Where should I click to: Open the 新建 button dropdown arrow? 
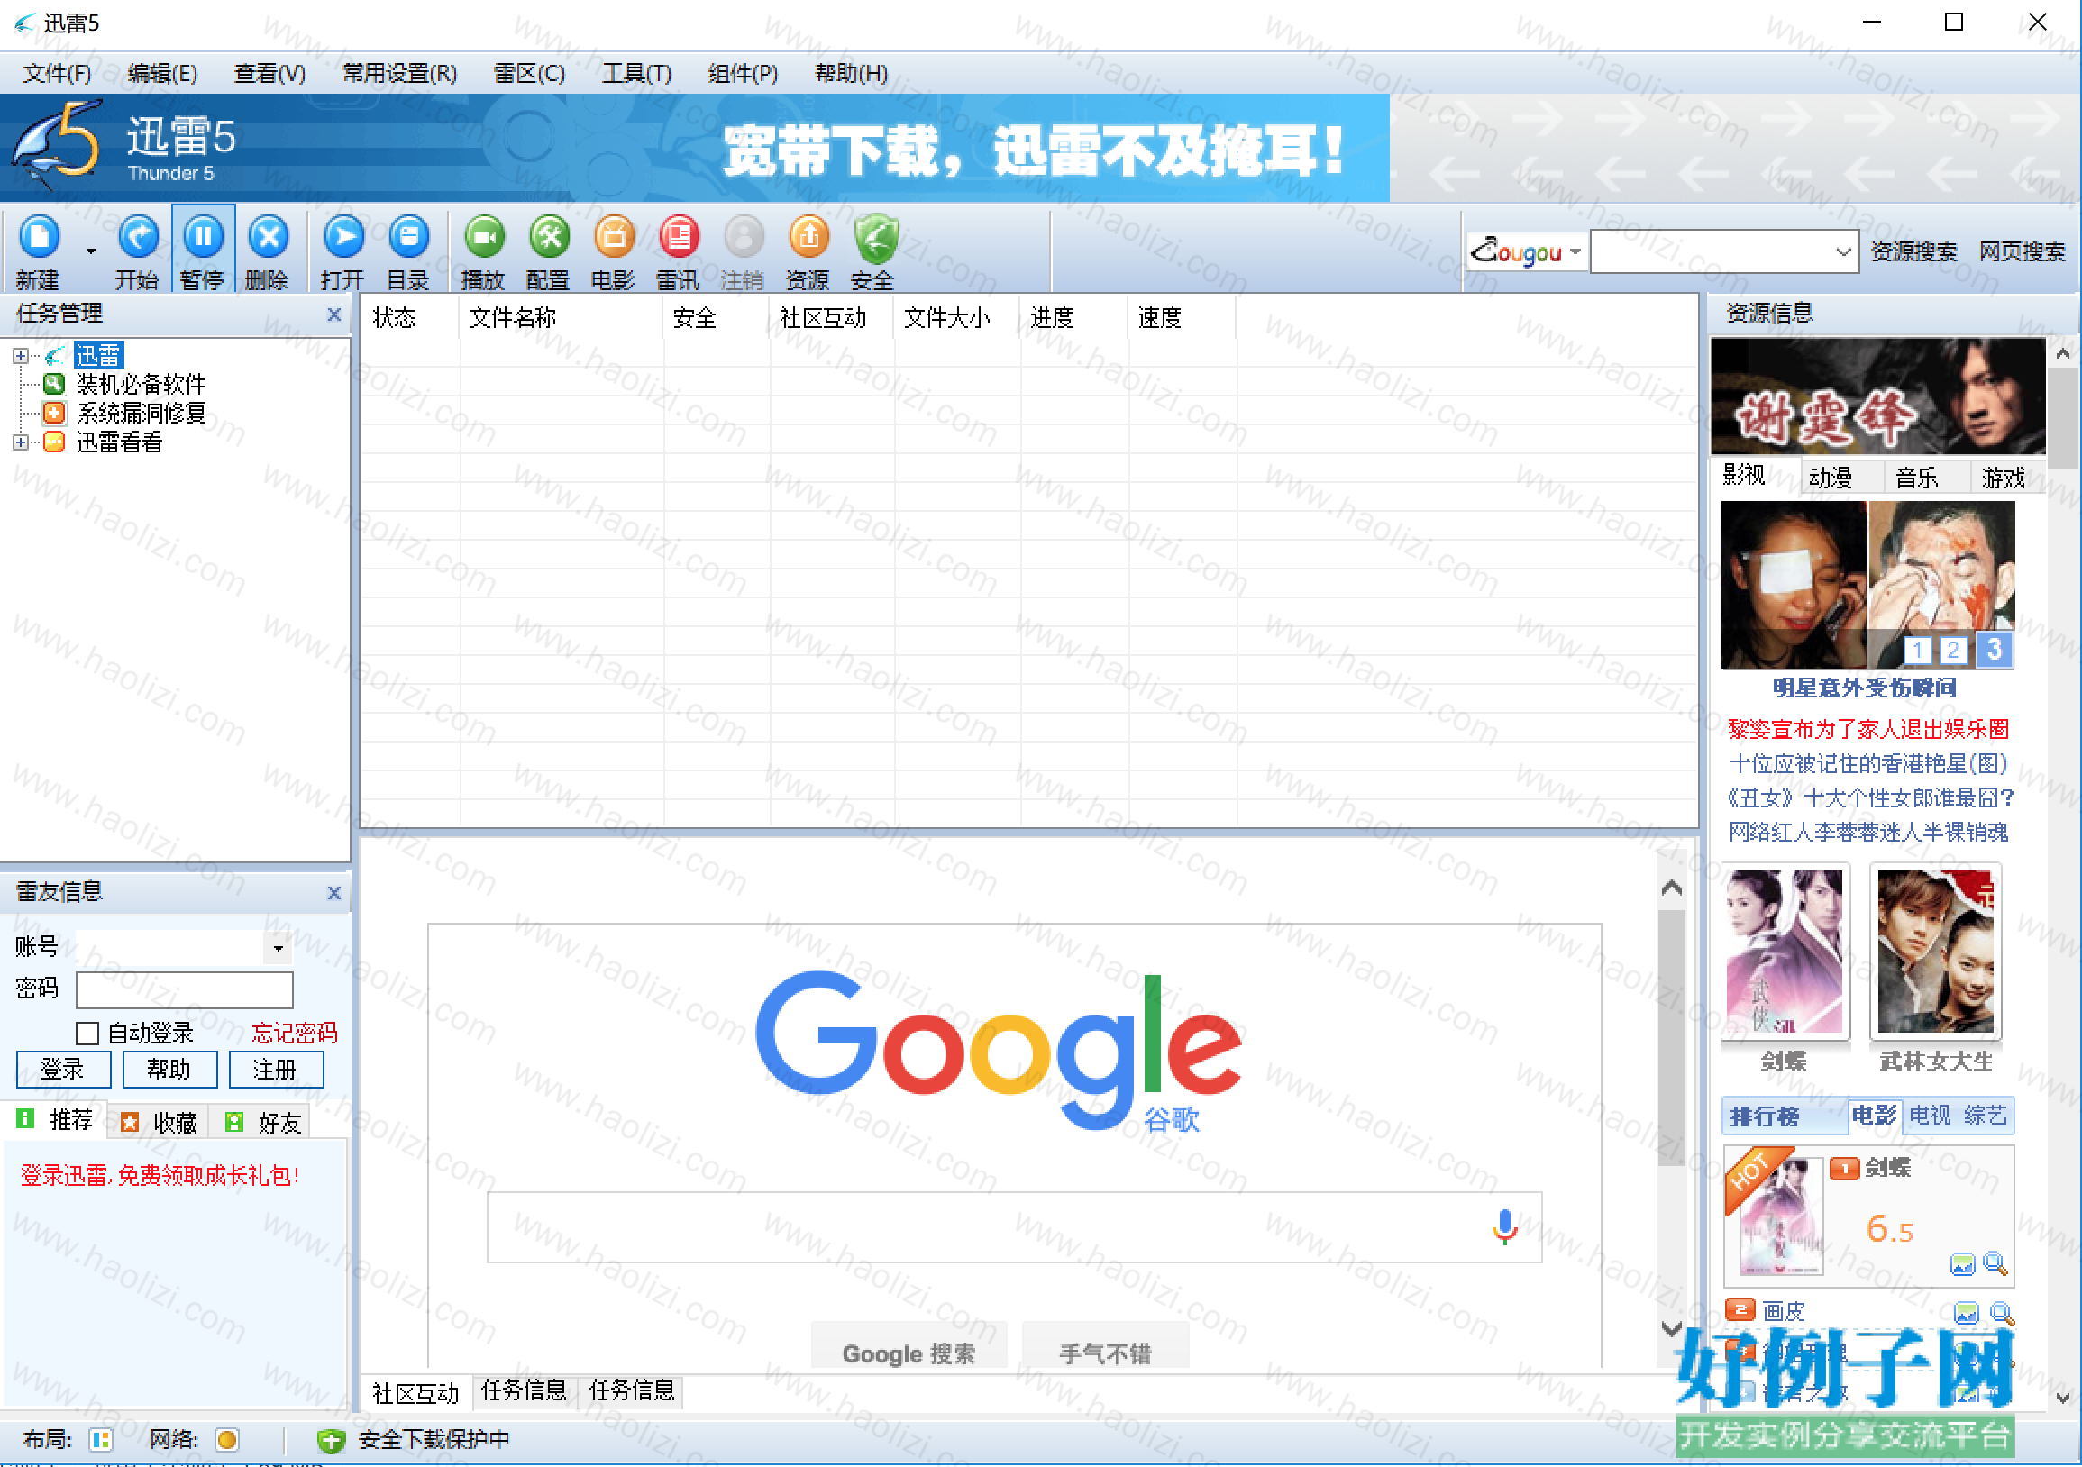(91, 251)
